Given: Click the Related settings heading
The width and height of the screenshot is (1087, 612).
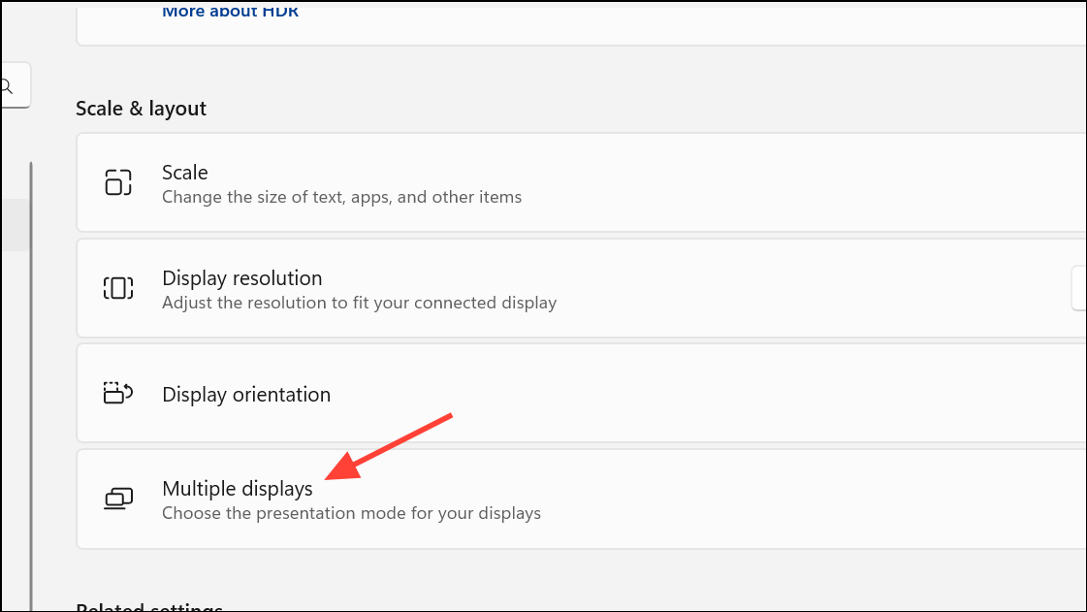Looking at the screenshot, I should tap(149, 607).
